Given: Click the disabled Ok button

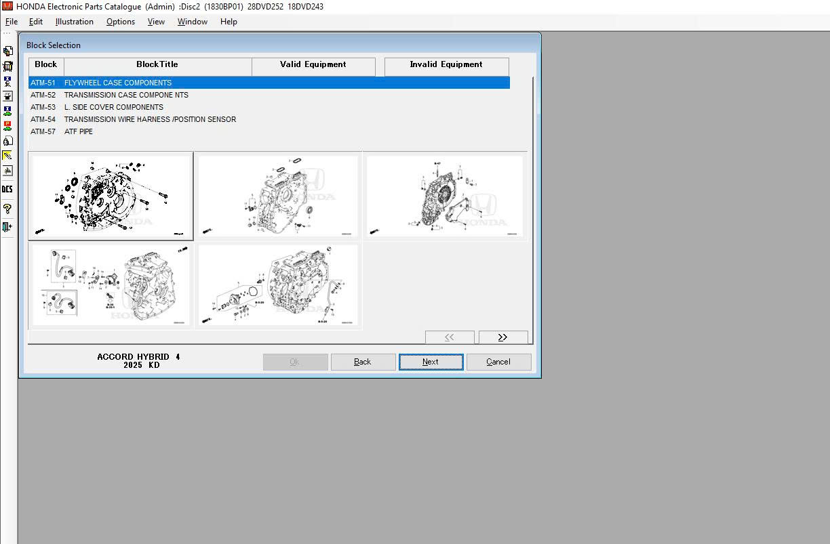Looking at the screenshot, I should click(295, 362).
